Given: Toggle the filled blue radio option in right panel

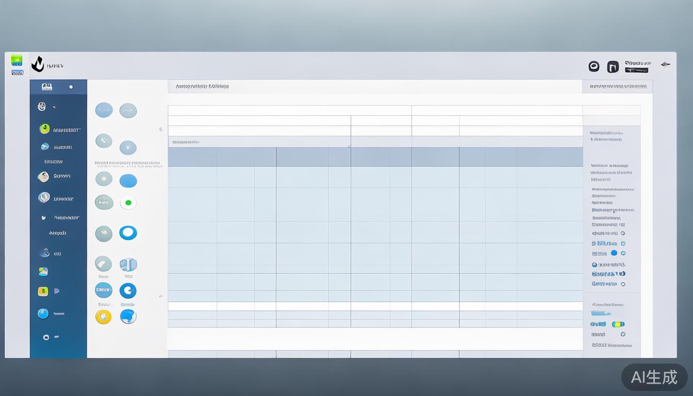Looking at the screenshot, I should click(x=614, y=253).
